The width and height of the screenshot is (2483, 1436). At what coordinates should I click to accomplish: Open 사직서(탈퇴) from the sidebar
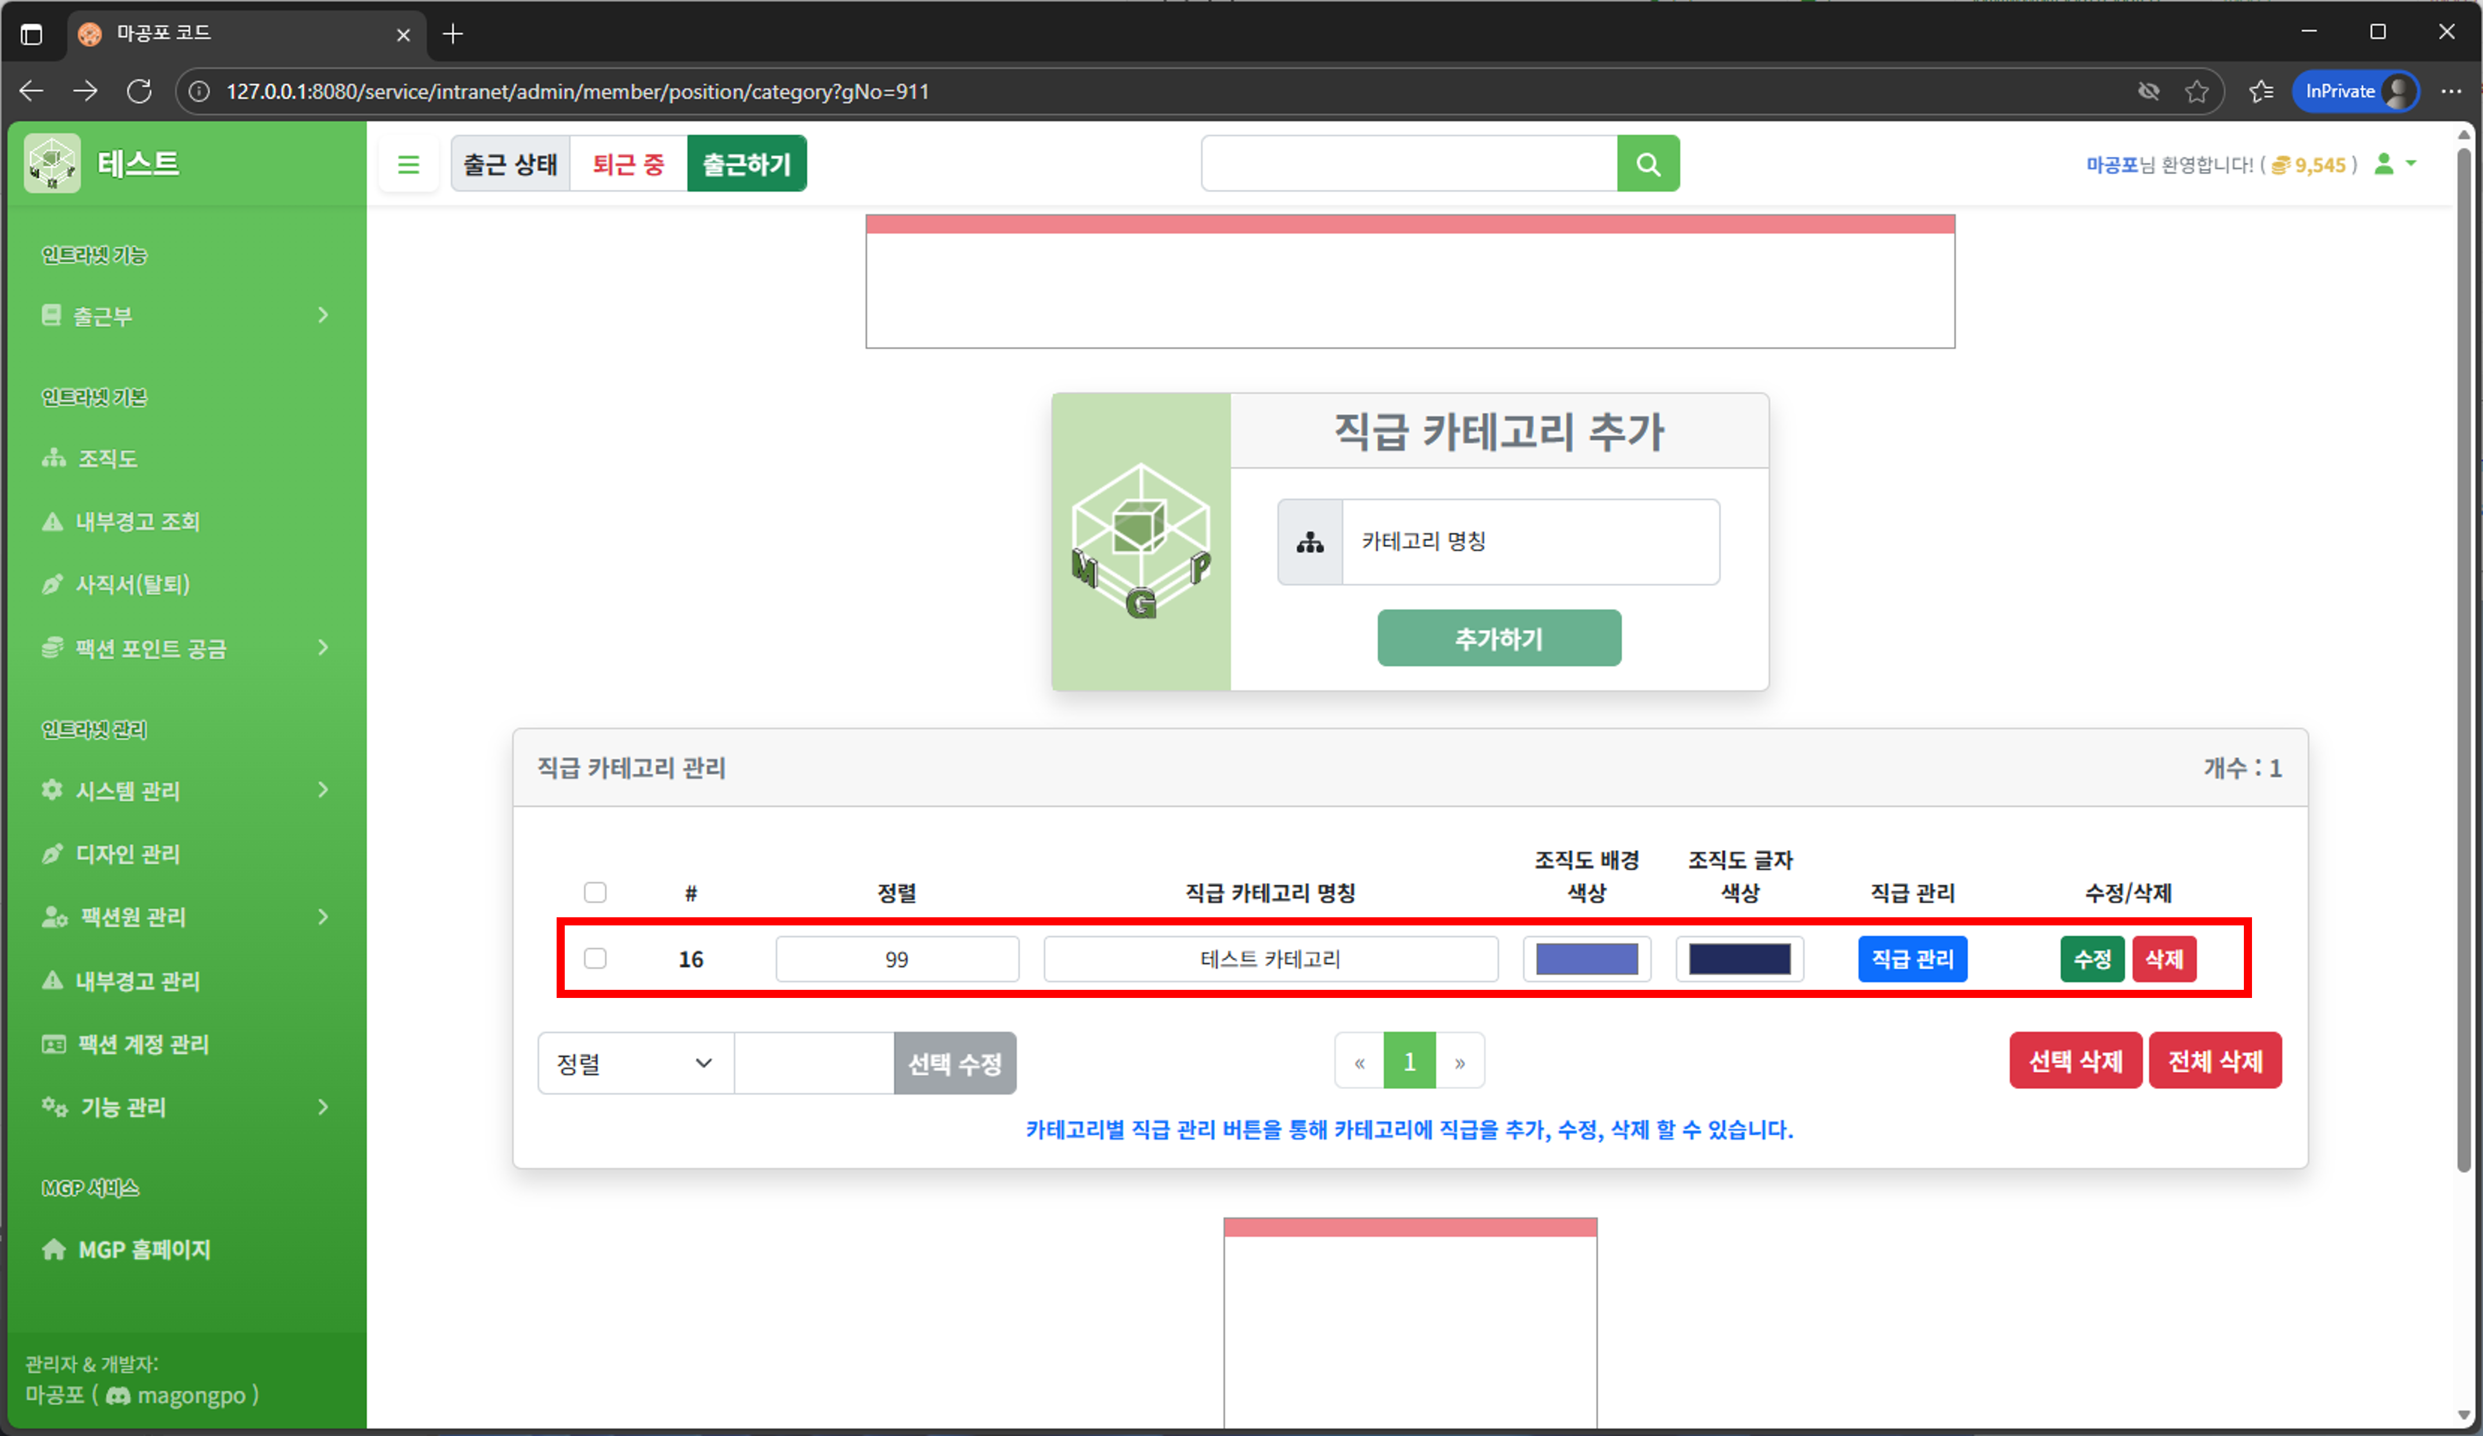[x=133, y=584]
